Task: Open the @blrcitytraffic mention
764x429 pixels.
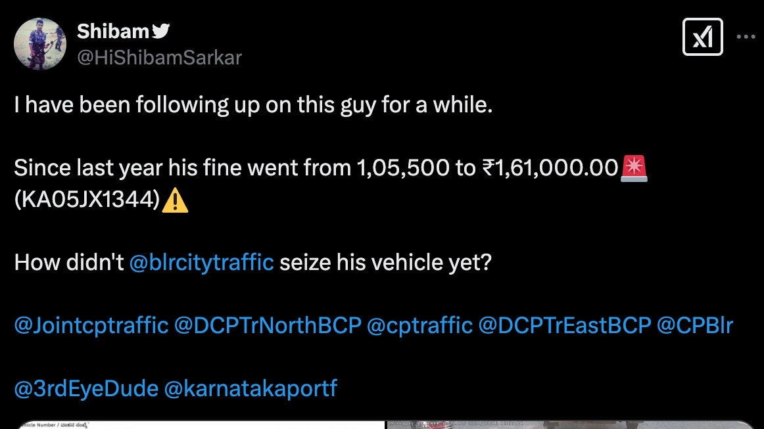Action: 202,263
